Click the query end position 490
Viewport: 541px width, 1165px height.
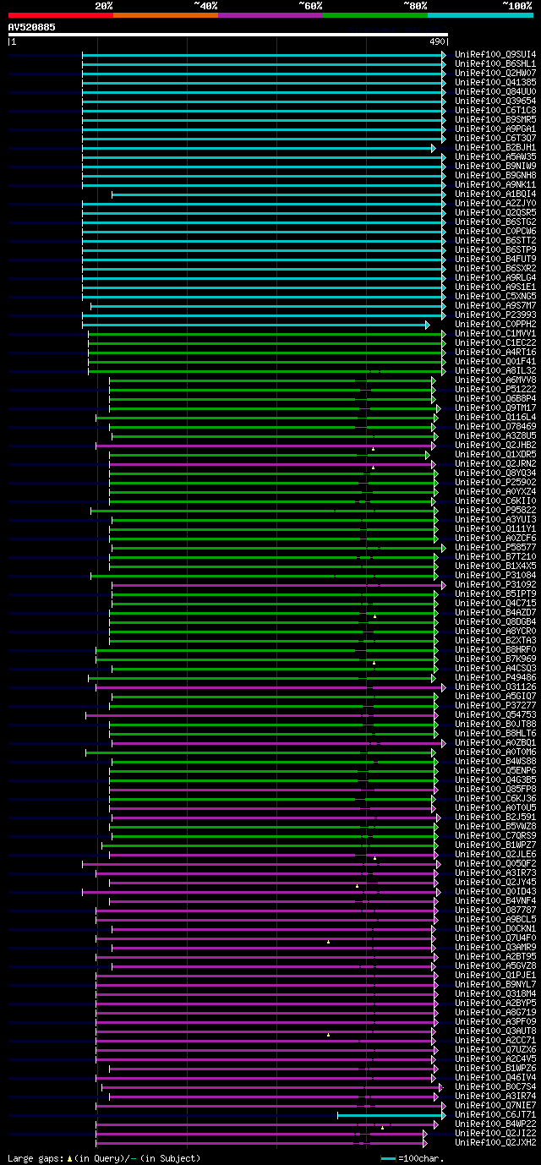(438, 41)
